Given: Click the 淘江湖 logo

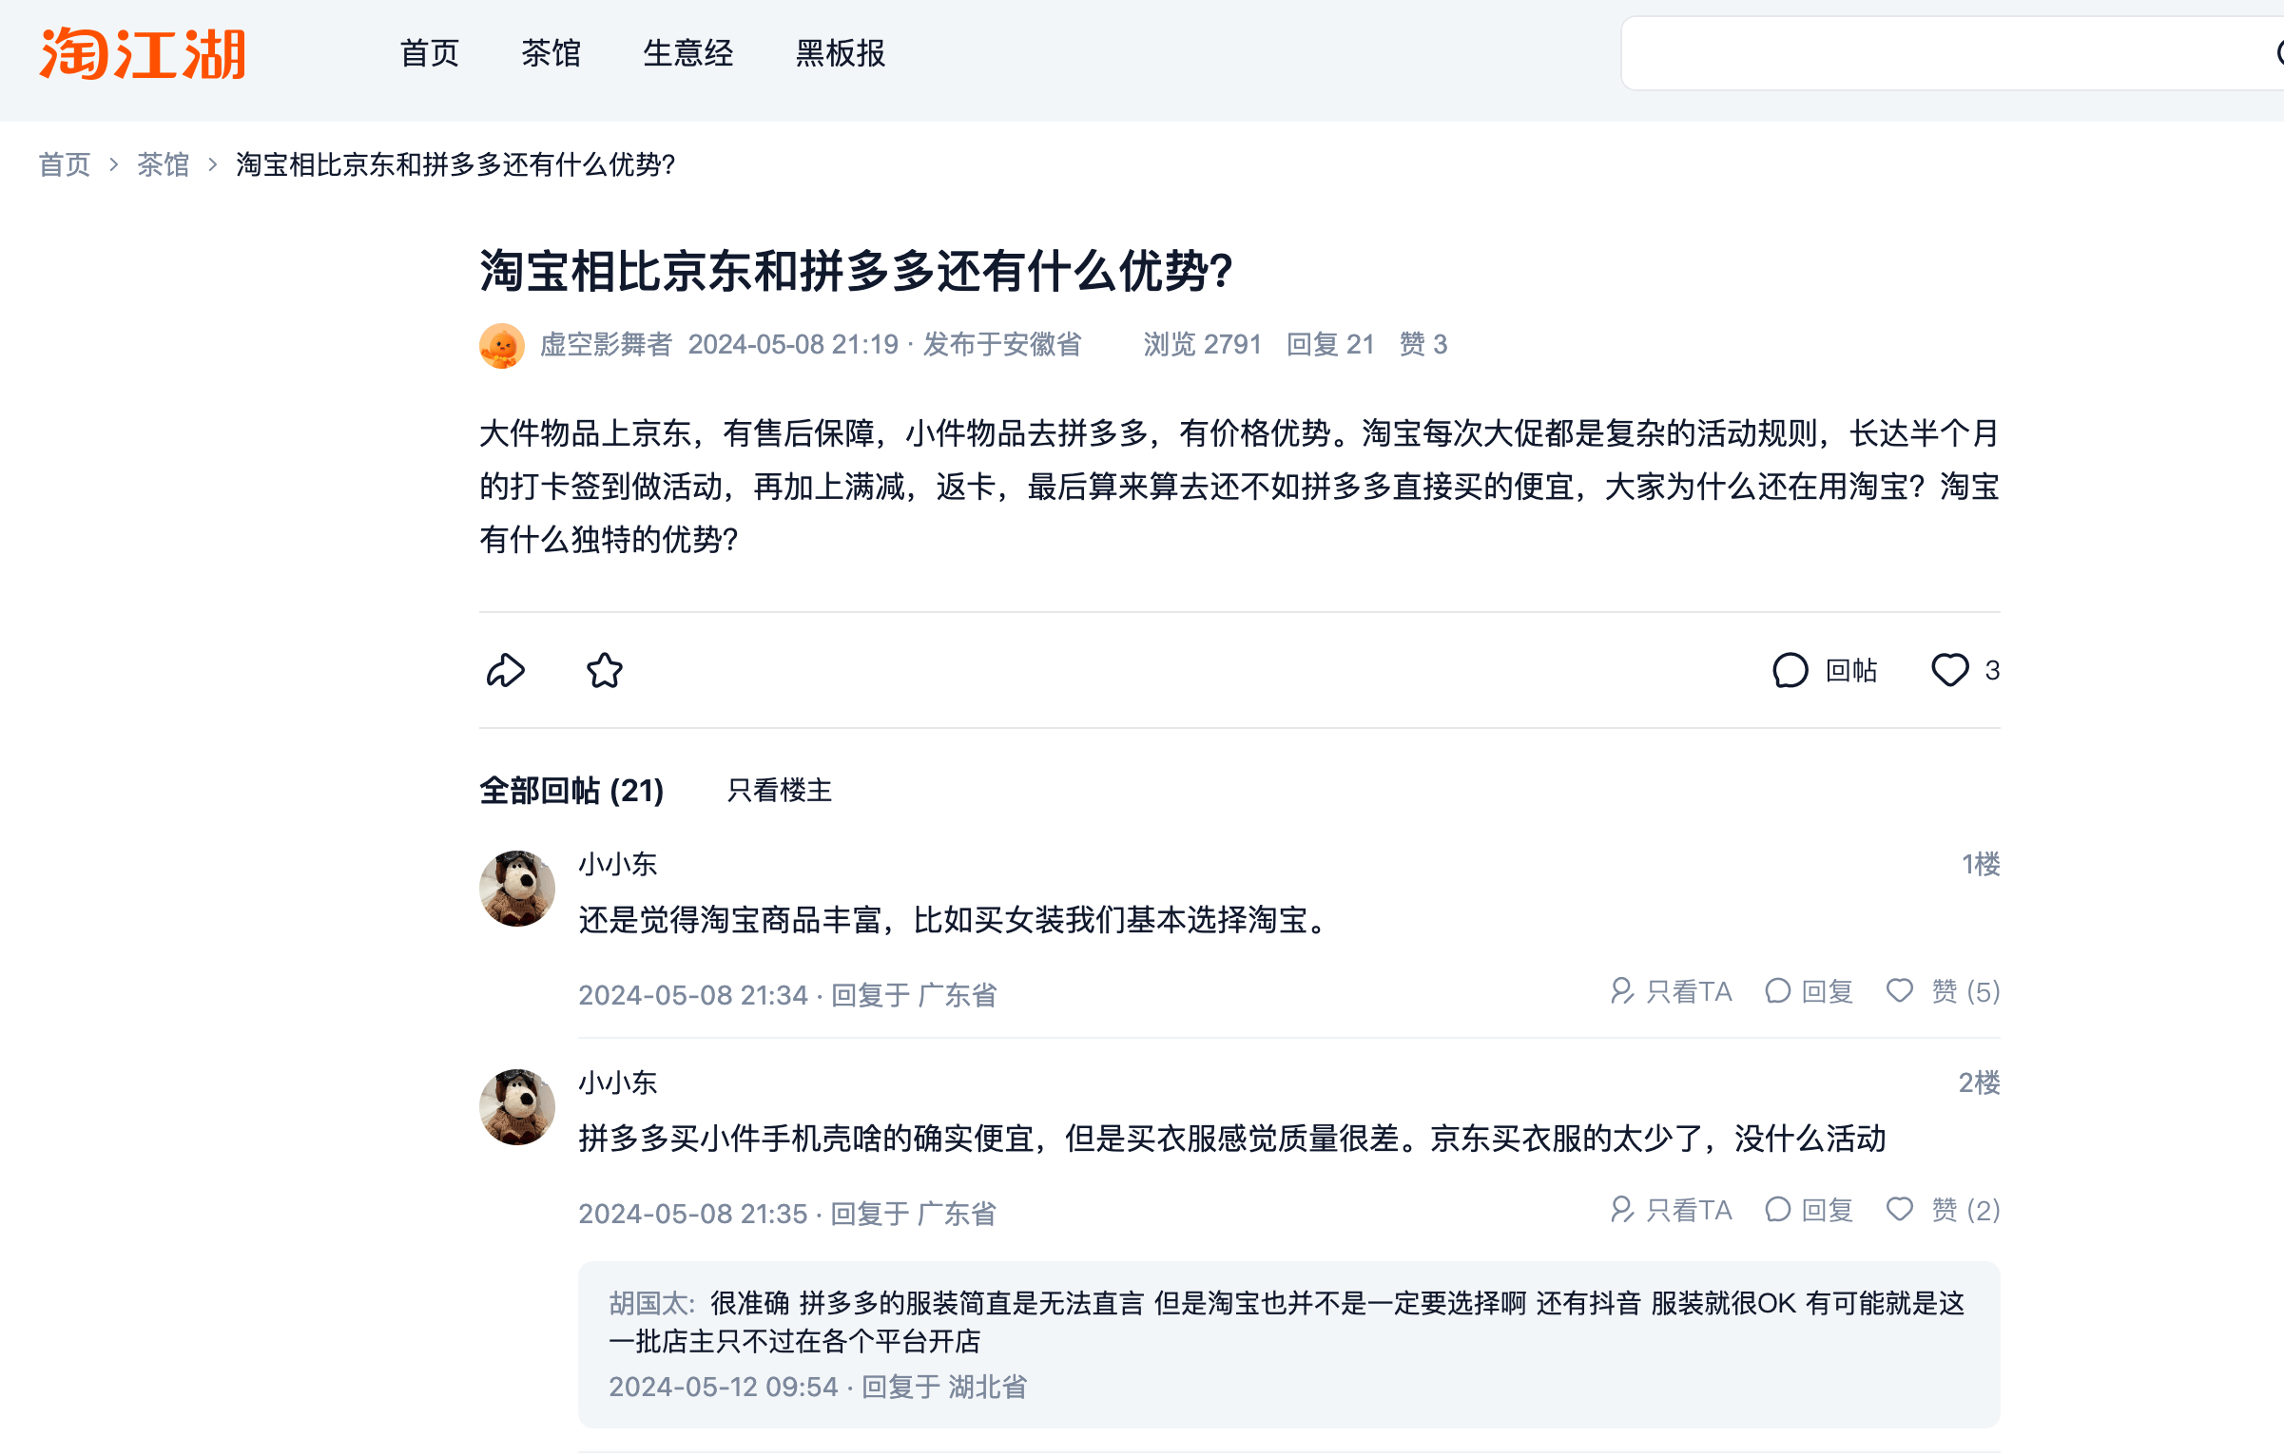Looking at the screenshot, I should (143, 54).
